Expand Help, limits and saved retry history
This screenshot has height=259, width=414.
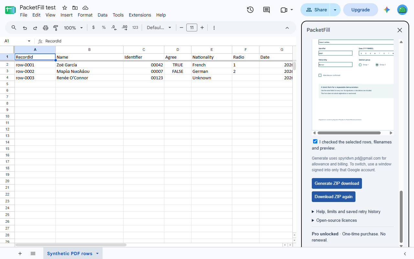[x=346, y=211]
